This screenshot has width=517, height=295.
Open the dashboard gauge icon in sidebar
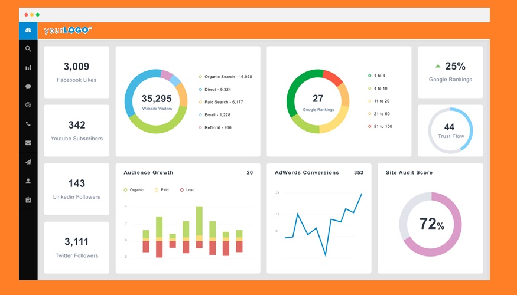pyautogui.click(x=28, y=30)
